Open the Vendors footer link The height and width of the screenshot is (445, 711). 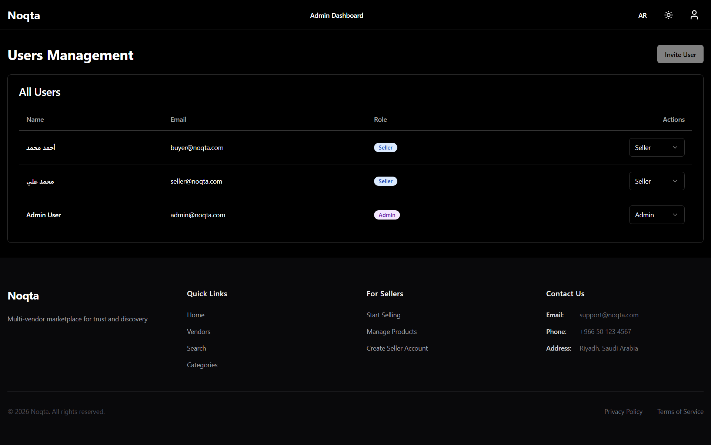click(x=198, y=331)
